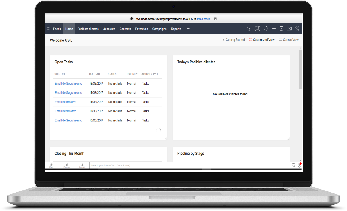Open the hamburger menu beside Feeds
The height and width of the screenshot is (211, 347).
[x=48, y=29]
